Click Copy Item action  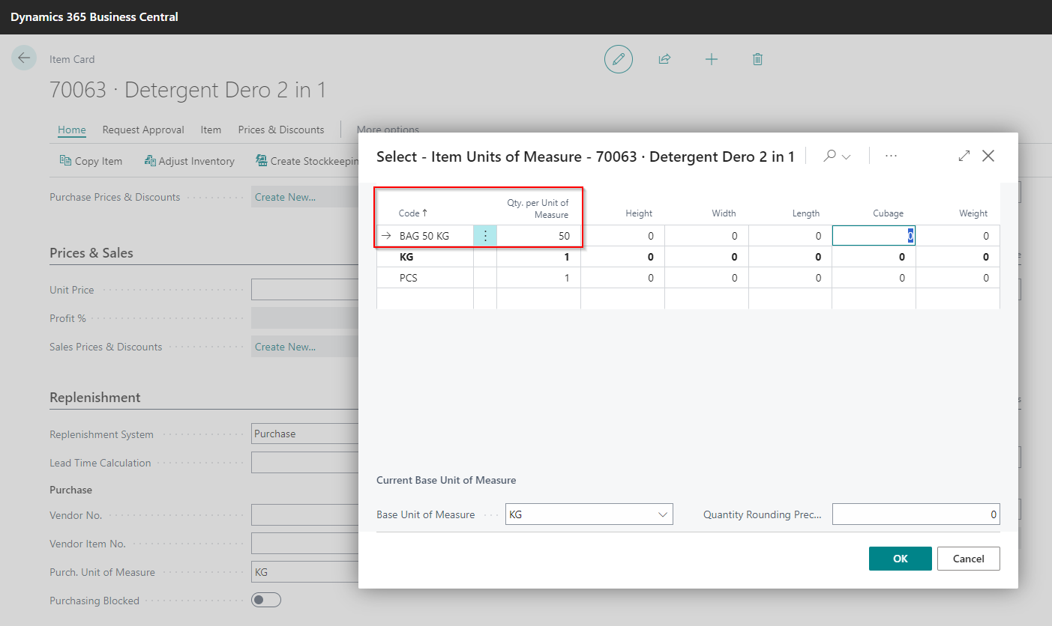(x=91, y=161)
